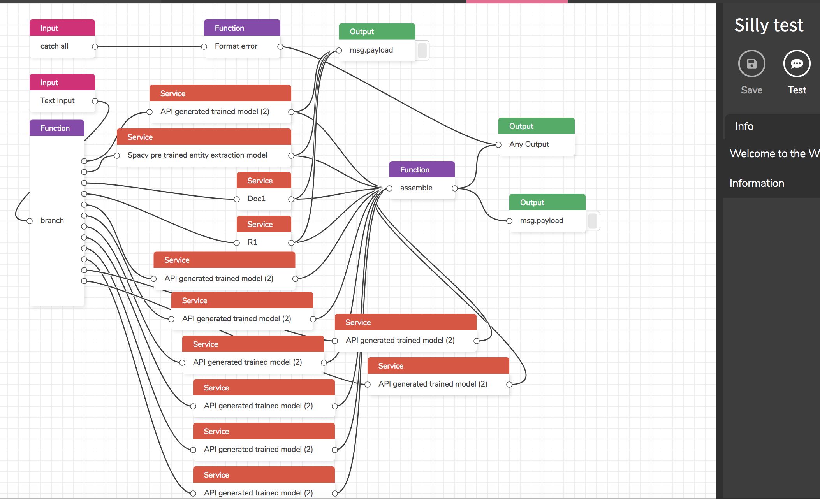Select the 'Any Output' output node

(x=537, y=137)
